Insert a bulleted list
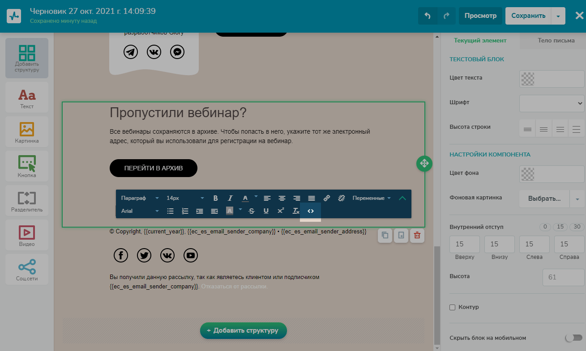Image resolution: width=586 pixels, height=351 pixels. click(x=170, y=211)
